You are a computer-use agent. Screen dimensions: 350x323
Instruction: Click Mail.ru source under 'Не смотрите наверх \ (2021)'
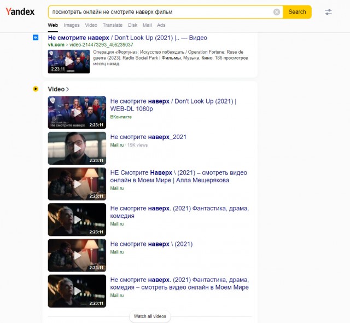tap(116, 252)
